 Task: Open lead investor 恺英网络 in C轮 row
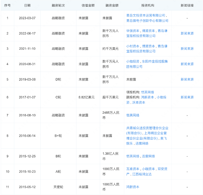[148, 92]
